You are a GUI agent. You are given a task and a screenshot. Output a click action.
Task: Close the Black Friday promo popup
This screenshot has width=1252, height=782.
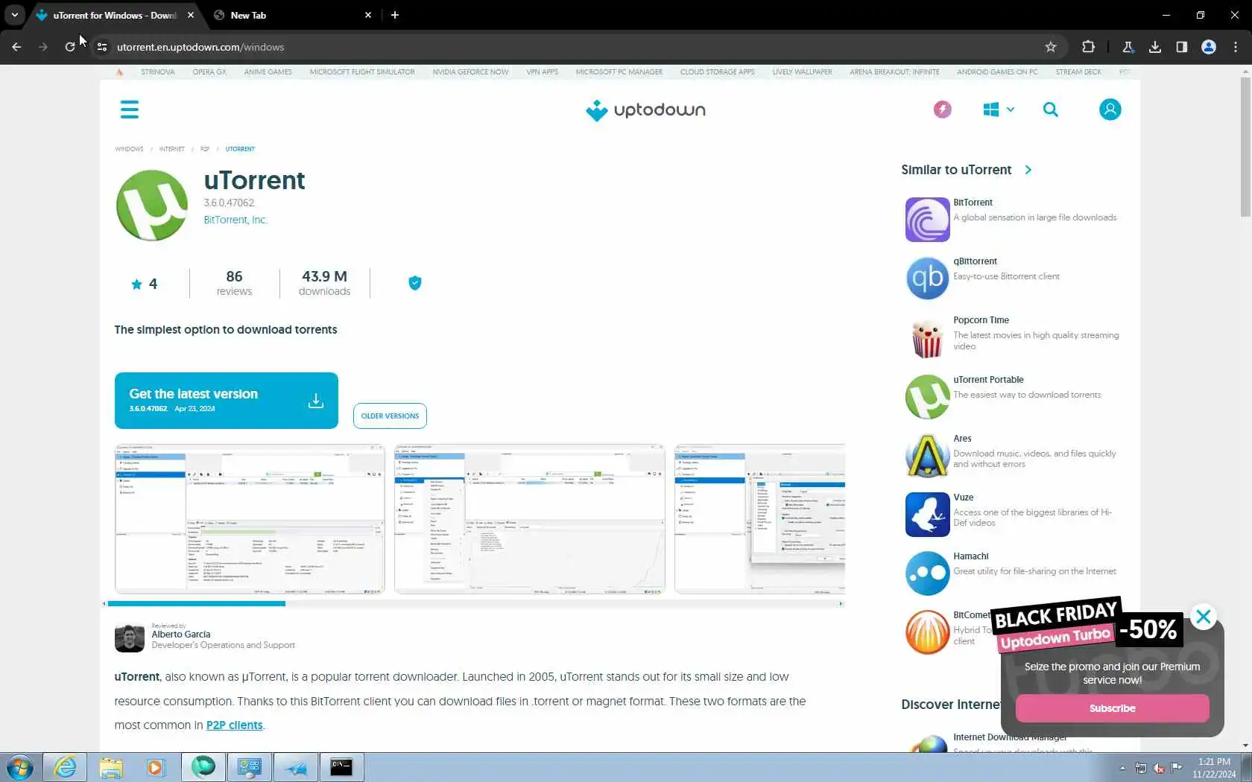click(1204, 617)
